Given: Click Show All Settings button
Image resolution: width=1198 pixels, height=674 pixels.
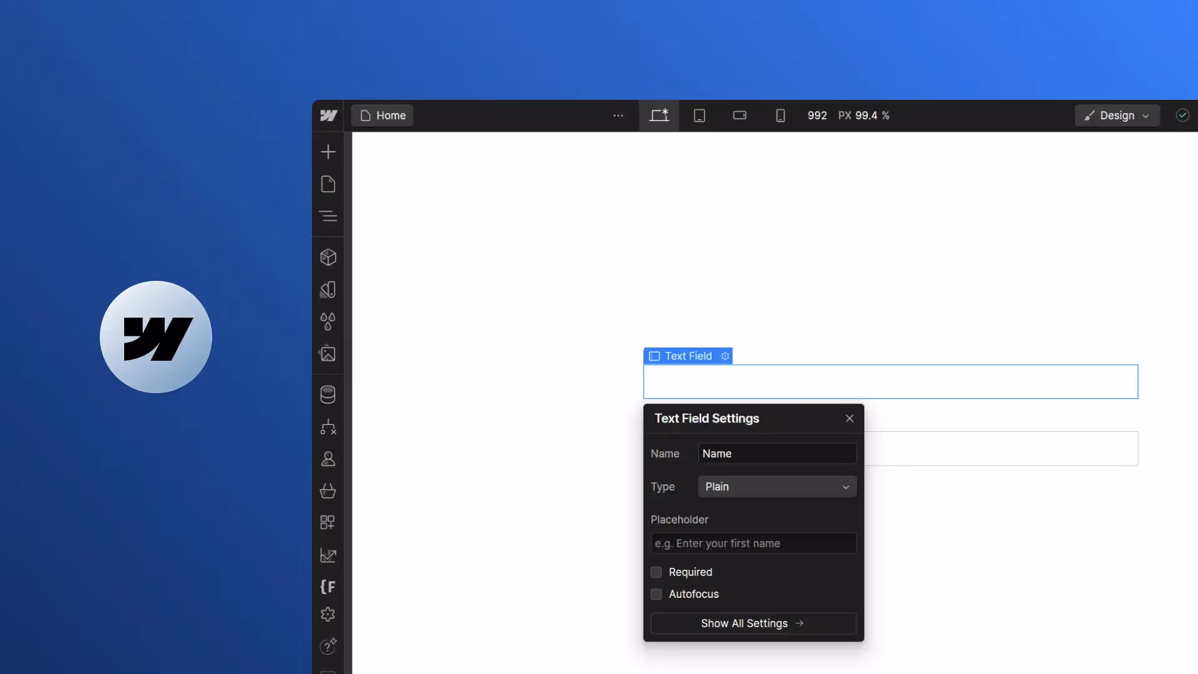Looking at the screenshot, I should [753, 623].
